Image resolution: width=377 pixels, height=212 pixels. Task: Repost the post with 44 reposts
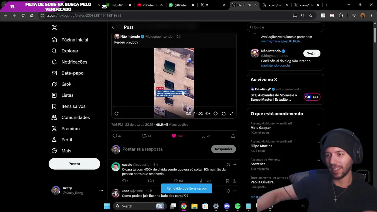pyautogui.click(x=147, y=136)
